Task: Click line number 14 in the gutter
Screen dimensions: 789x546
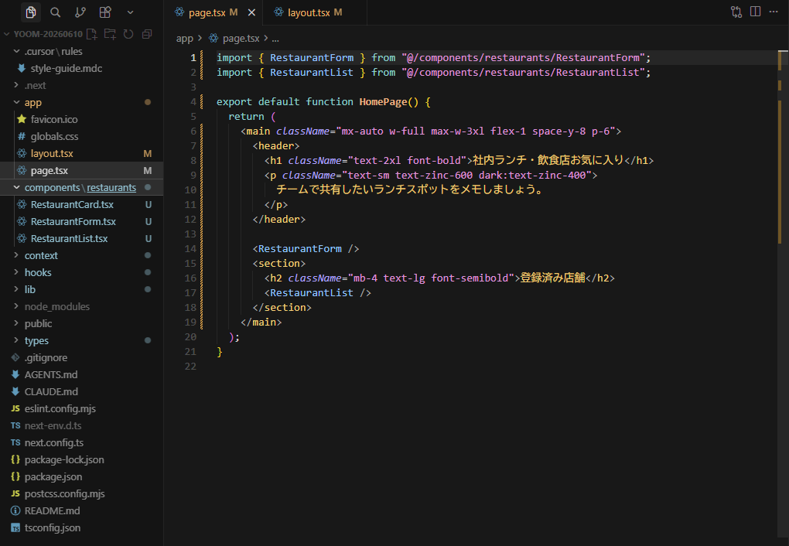Action: pos(190,248)
